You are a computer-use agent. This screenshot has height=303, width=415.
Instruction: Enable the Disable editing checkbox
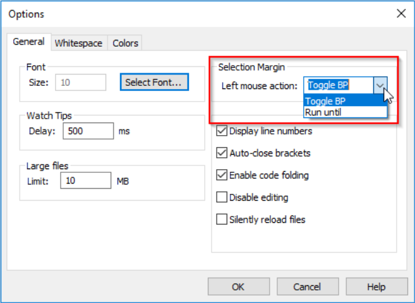tap(222, 198)
